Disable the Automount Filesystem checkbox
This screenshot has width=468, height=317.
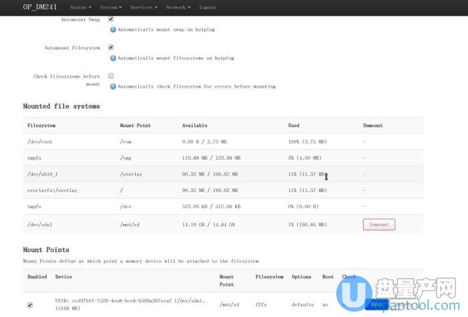[111, 47]
